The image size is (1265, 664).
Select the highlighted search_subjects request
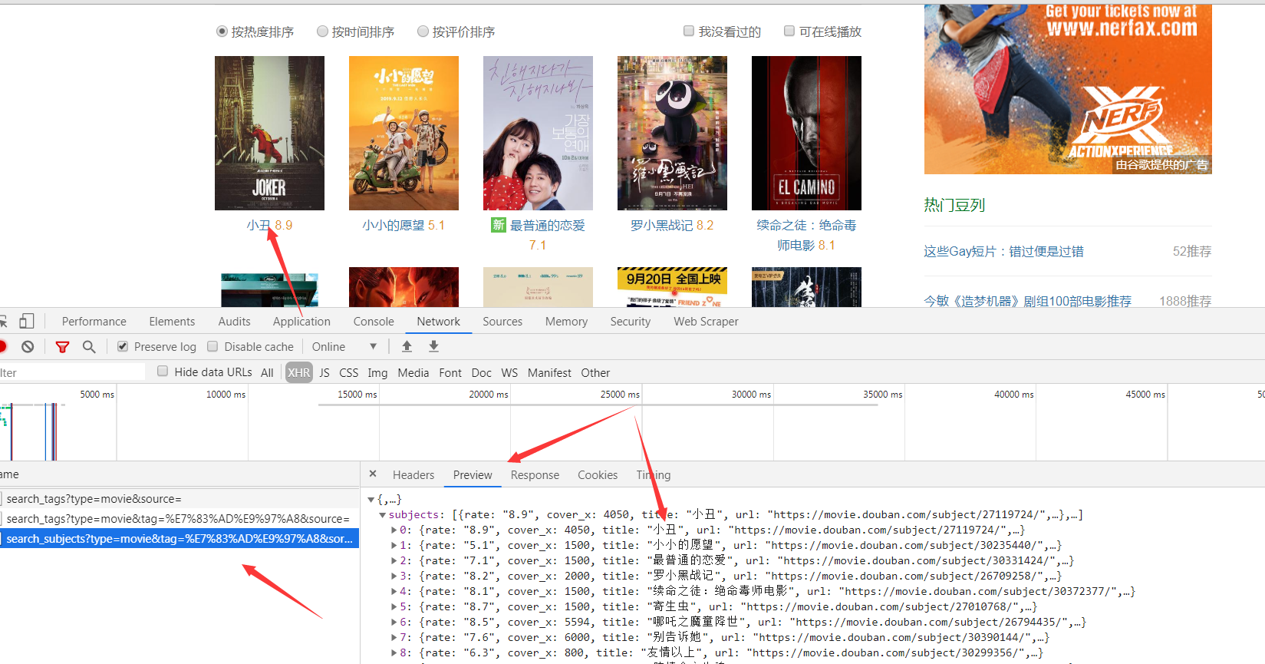tap(180, 538)
